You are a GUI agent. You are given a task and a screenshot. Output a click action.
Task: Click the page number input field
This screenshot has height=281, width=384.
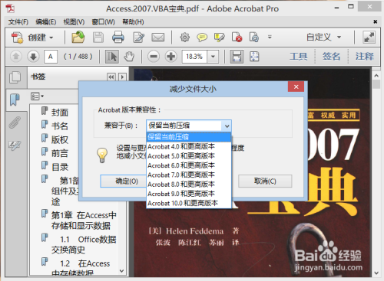[51, 56]
